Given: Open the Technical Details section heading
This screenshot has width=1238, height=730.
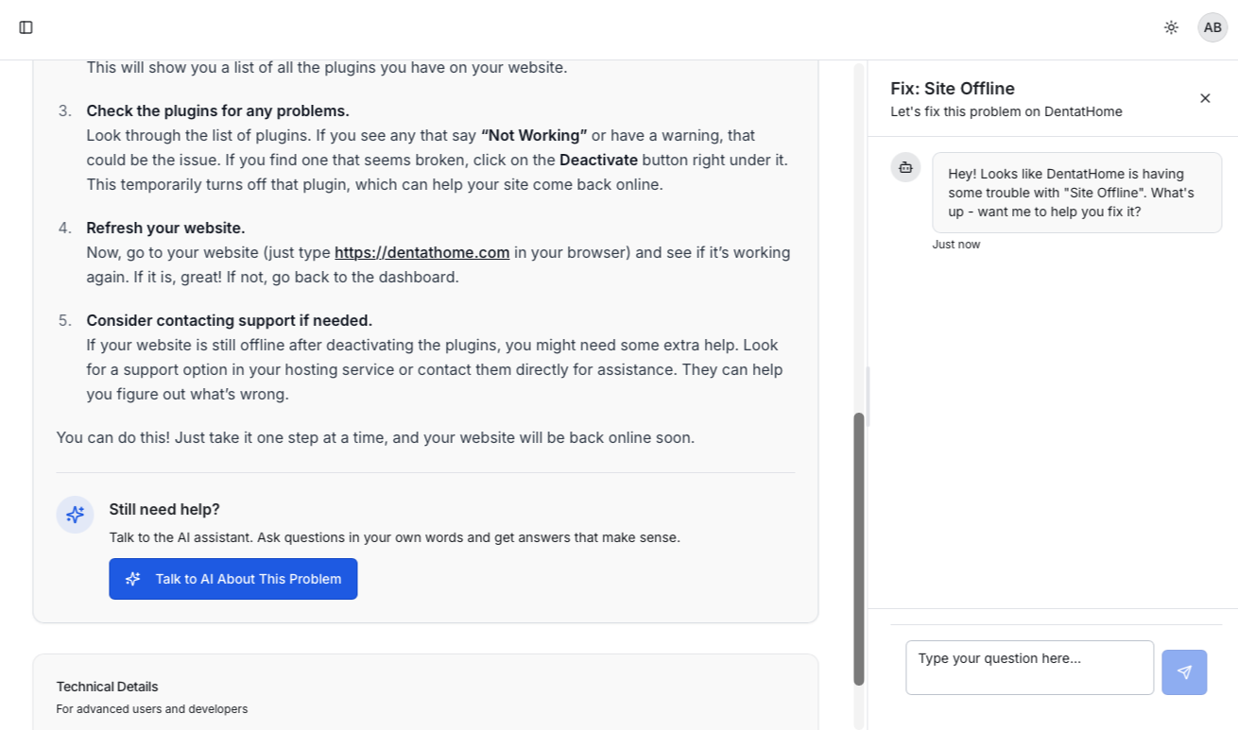Looking at the screenshot, I should [x=107, y=687].
